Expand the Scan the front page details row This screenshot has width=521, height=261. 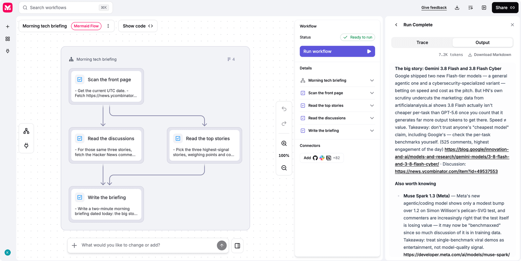click(337, 93)
